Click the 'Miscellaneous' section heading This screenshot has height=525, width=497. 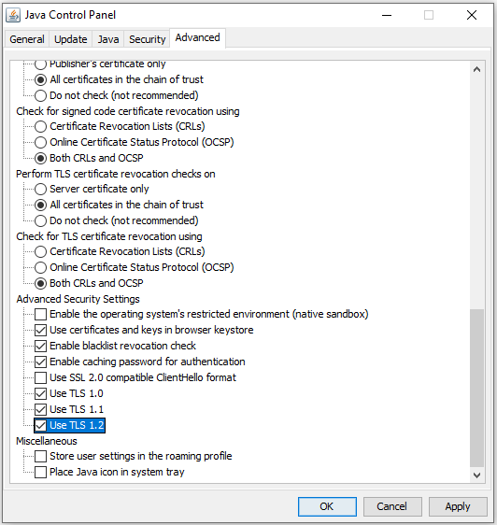(x=47, y=441)
